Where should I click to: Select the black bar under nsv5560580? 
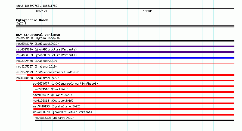click(x=125, y=41)
